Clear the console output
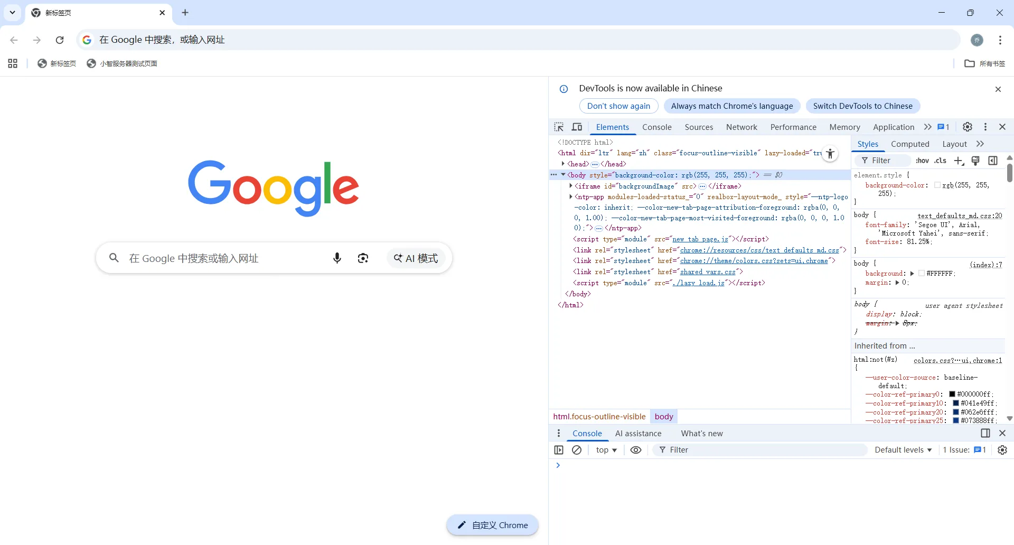This screenshot has width=1014, height=545. (x=577, y=450)
